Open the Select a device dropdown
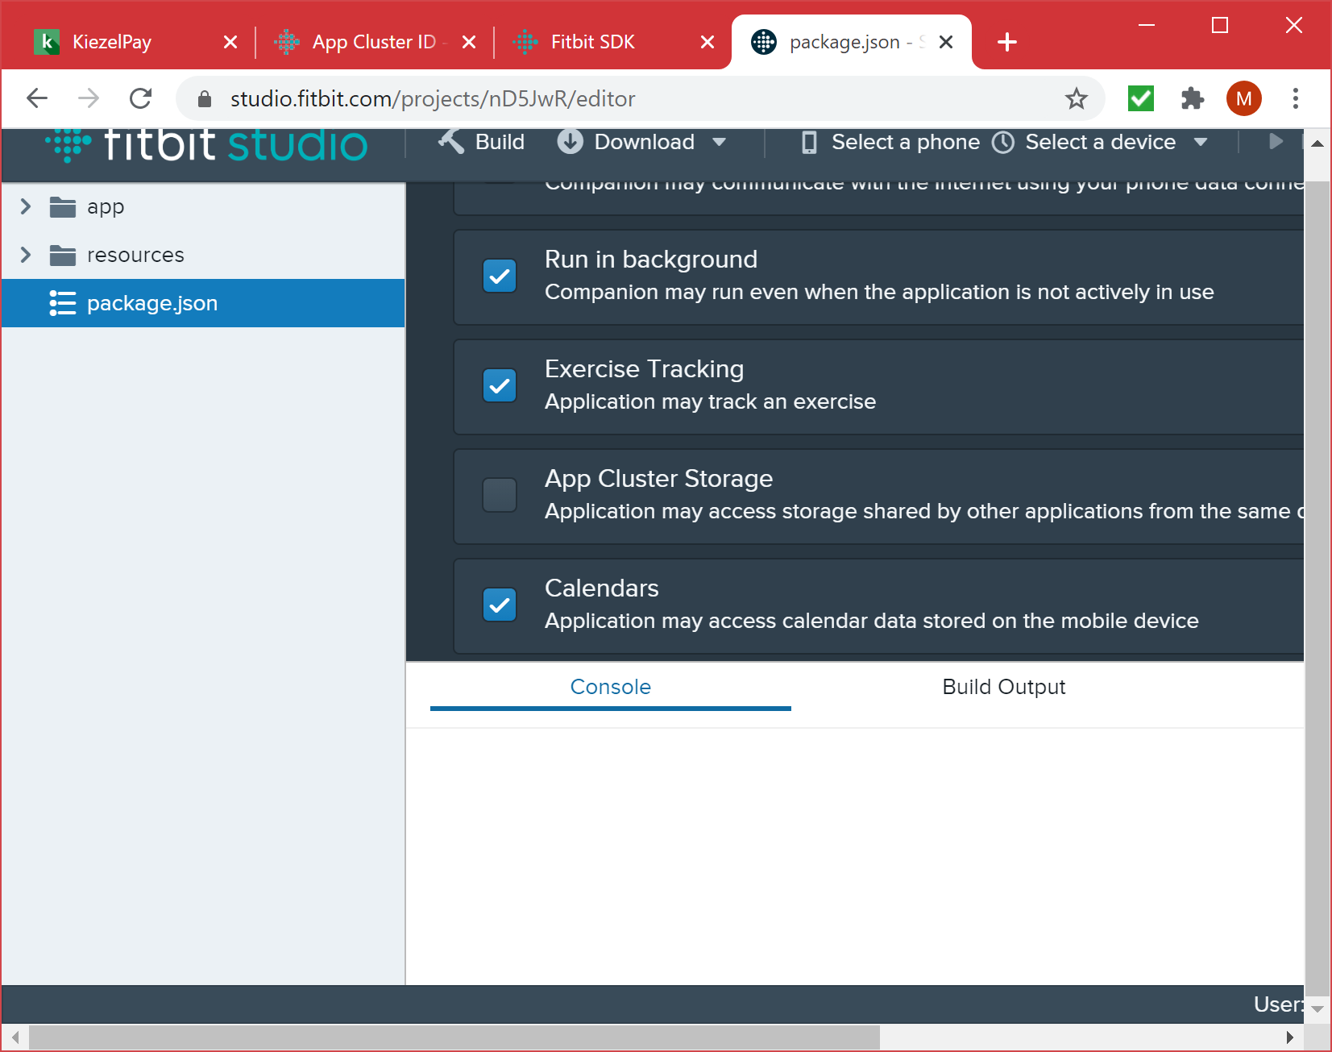This screenshot has width=1332, height=1052. pyautogui.click(x=1201, y=142)
